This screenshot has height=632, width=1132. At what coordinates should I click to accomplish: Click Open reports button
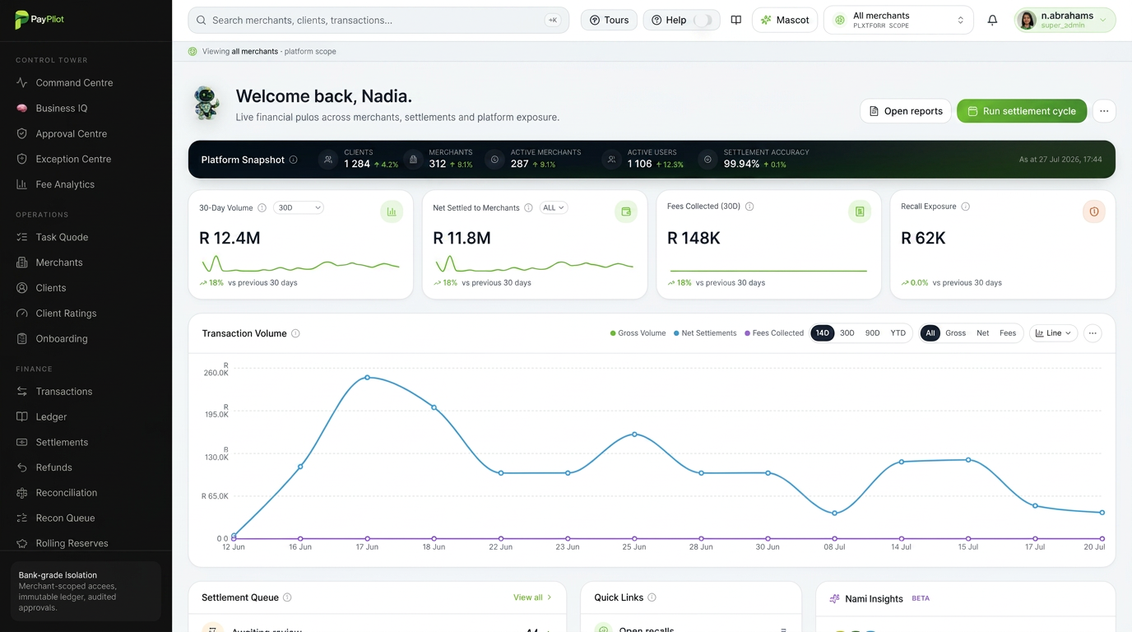point(906,111)
